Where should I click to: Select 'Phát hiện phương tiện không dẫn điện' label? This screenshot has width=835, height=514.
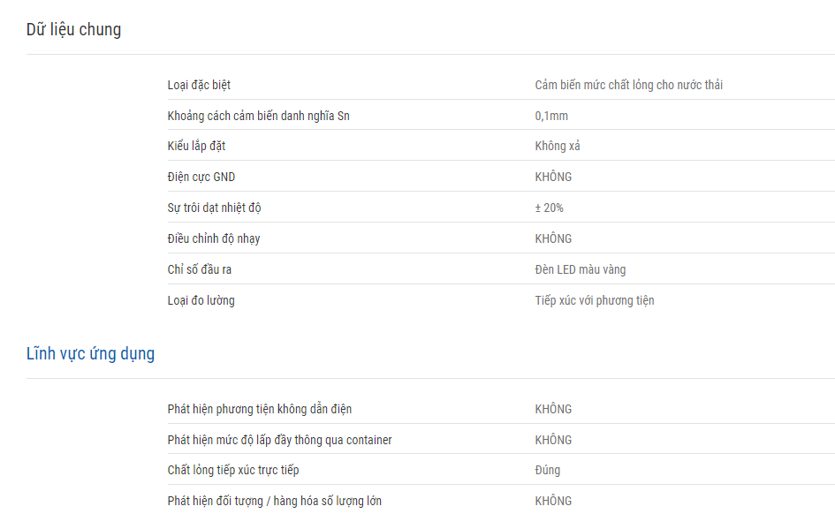[x=260, y=409]
